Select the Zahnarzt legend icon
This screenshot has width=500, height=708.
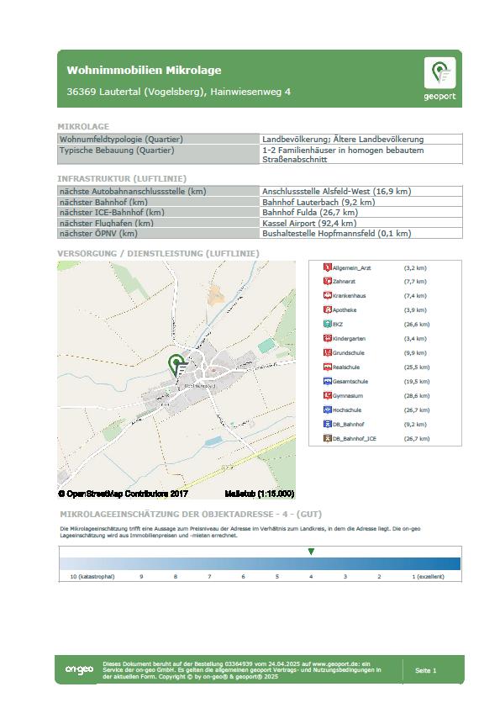click(x=328, y=282)
